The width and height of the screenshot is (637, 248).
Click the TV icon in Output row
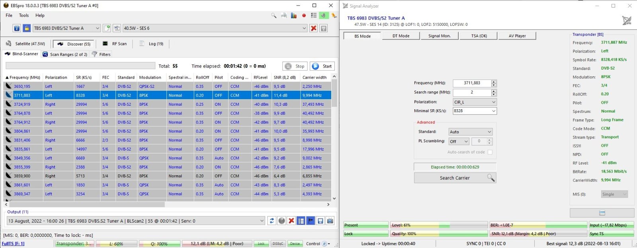[330, 221]
